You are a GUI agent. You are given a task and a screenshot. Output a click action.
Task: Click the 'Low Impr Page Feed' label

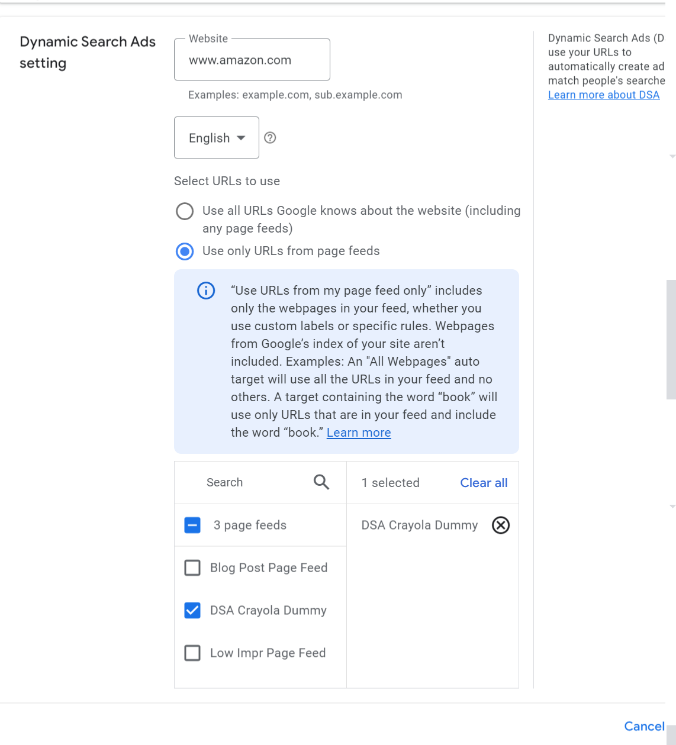[268, 653]
